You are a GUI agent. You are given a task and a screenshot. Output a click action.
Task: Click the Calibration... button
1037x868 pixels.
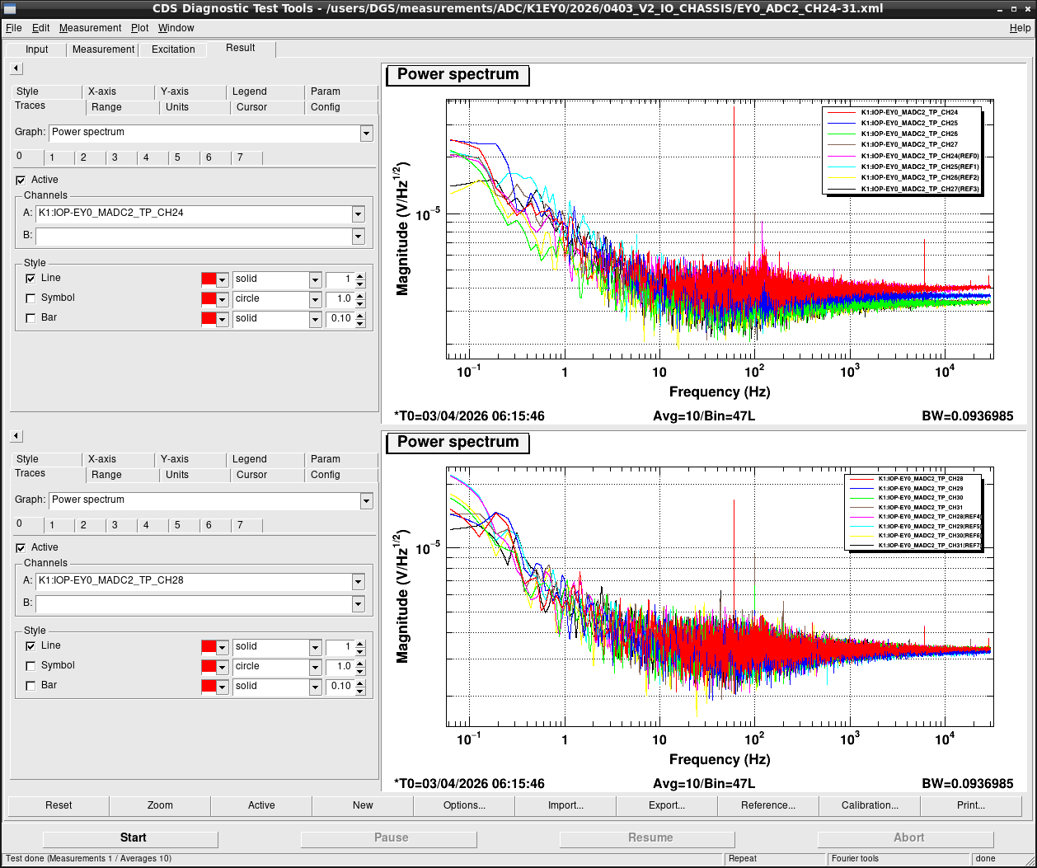click(870, 805)
